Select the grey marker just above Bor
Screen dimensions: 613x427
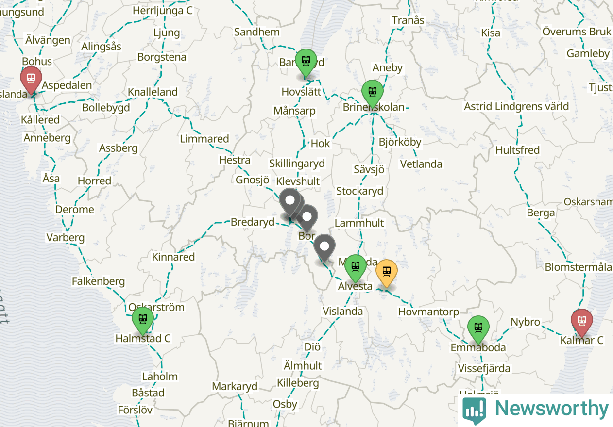point(307,216)
